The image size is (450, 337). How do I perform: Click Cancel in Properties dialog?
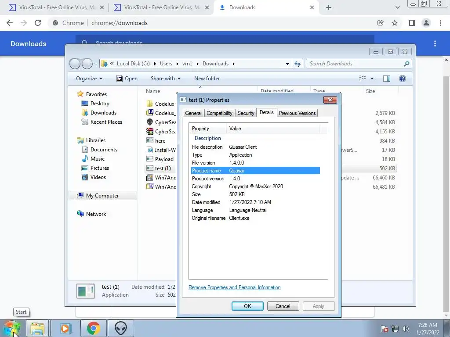(x=283, y=306)
